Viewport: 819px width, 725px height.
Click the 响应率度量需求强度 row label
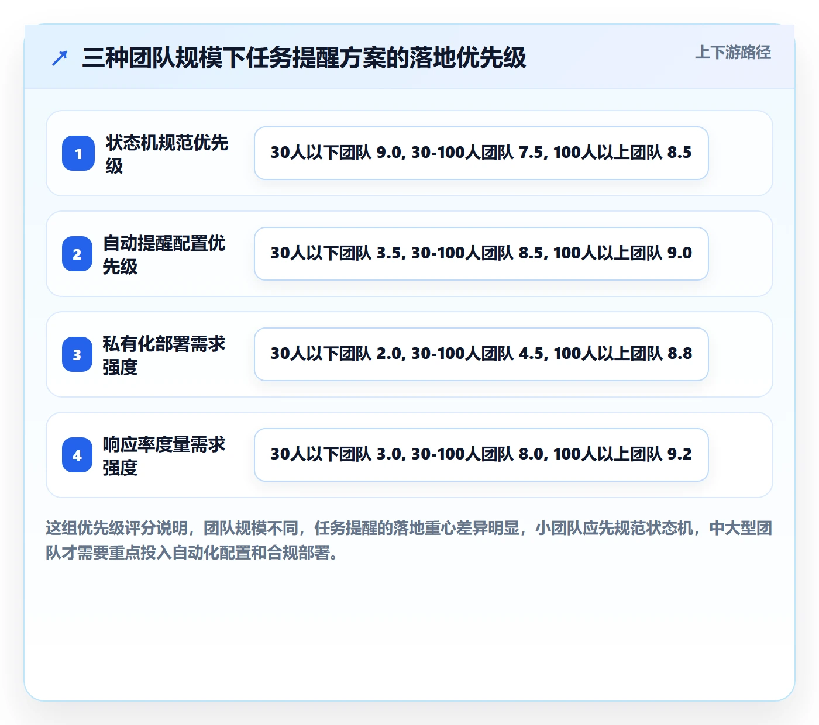(164, 455)
